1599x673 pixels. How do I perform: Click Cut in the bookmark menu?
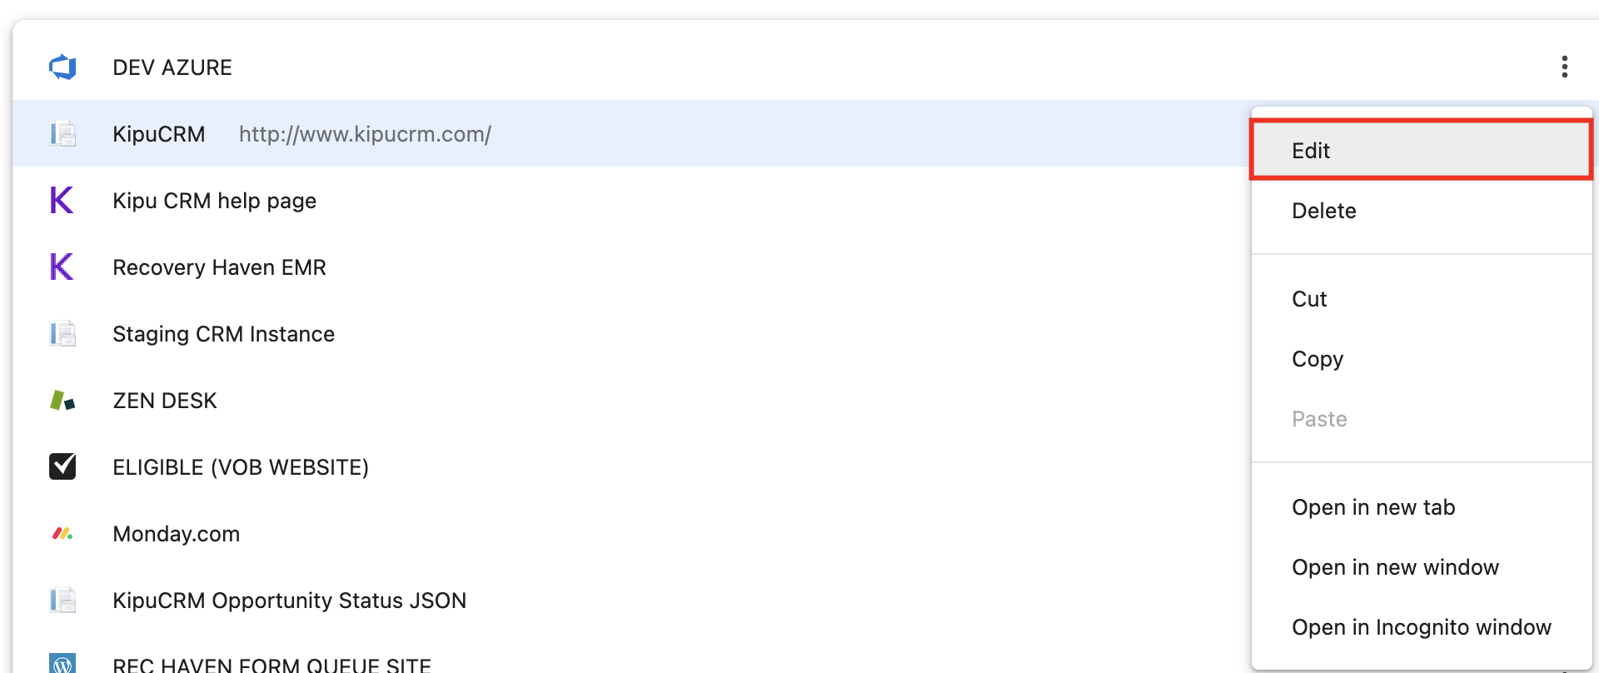point(1309,299)
